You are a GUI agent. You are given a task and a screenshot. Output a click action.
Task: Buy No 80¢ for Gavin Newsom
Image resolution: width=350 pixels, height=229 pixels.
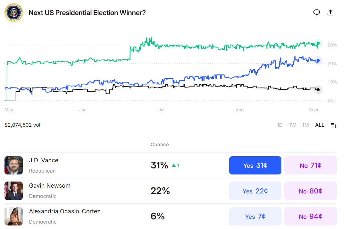310,191
